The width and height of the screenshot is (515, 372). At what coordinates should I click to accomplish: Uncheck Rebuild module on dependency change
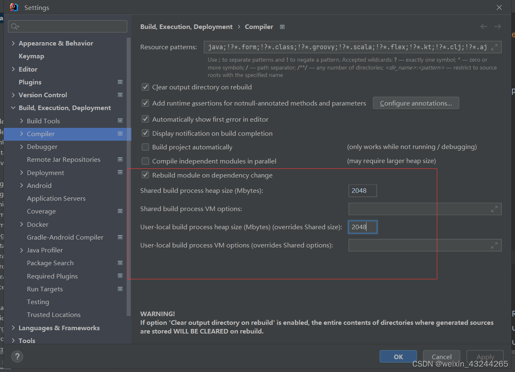click(x=145, y=175)
